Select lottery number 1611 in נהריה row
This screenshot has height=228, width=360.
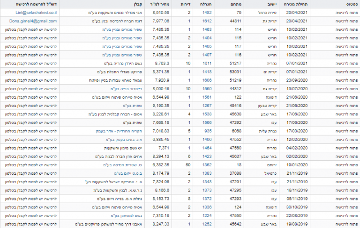tap(207, 63)
